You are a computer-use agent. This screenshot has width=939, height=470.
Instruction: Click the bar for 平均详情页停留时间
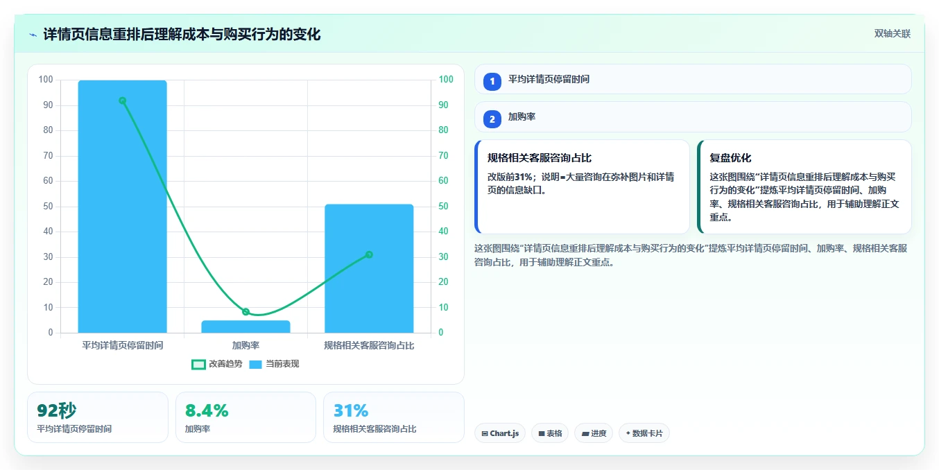(x=123, y=207)
